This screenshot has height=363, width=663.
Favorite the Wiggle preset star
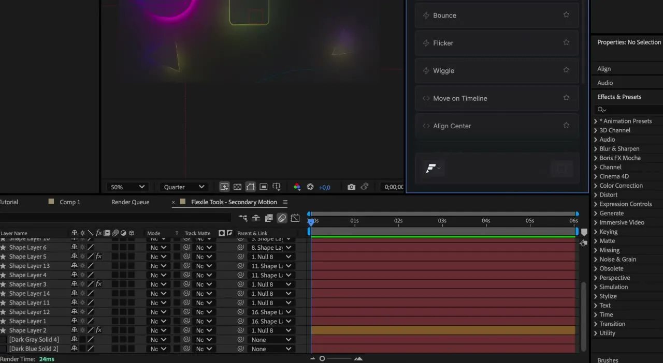coord(566,70)
